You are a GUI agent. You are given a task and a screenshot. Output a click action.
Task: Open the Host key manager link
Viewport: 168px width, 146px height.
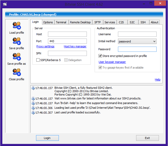click(75, 46)
